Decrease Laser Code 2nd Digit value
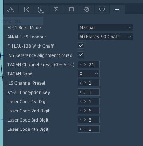Image resolution: width=143 pixels, height=146 pixels. (81, 111)
